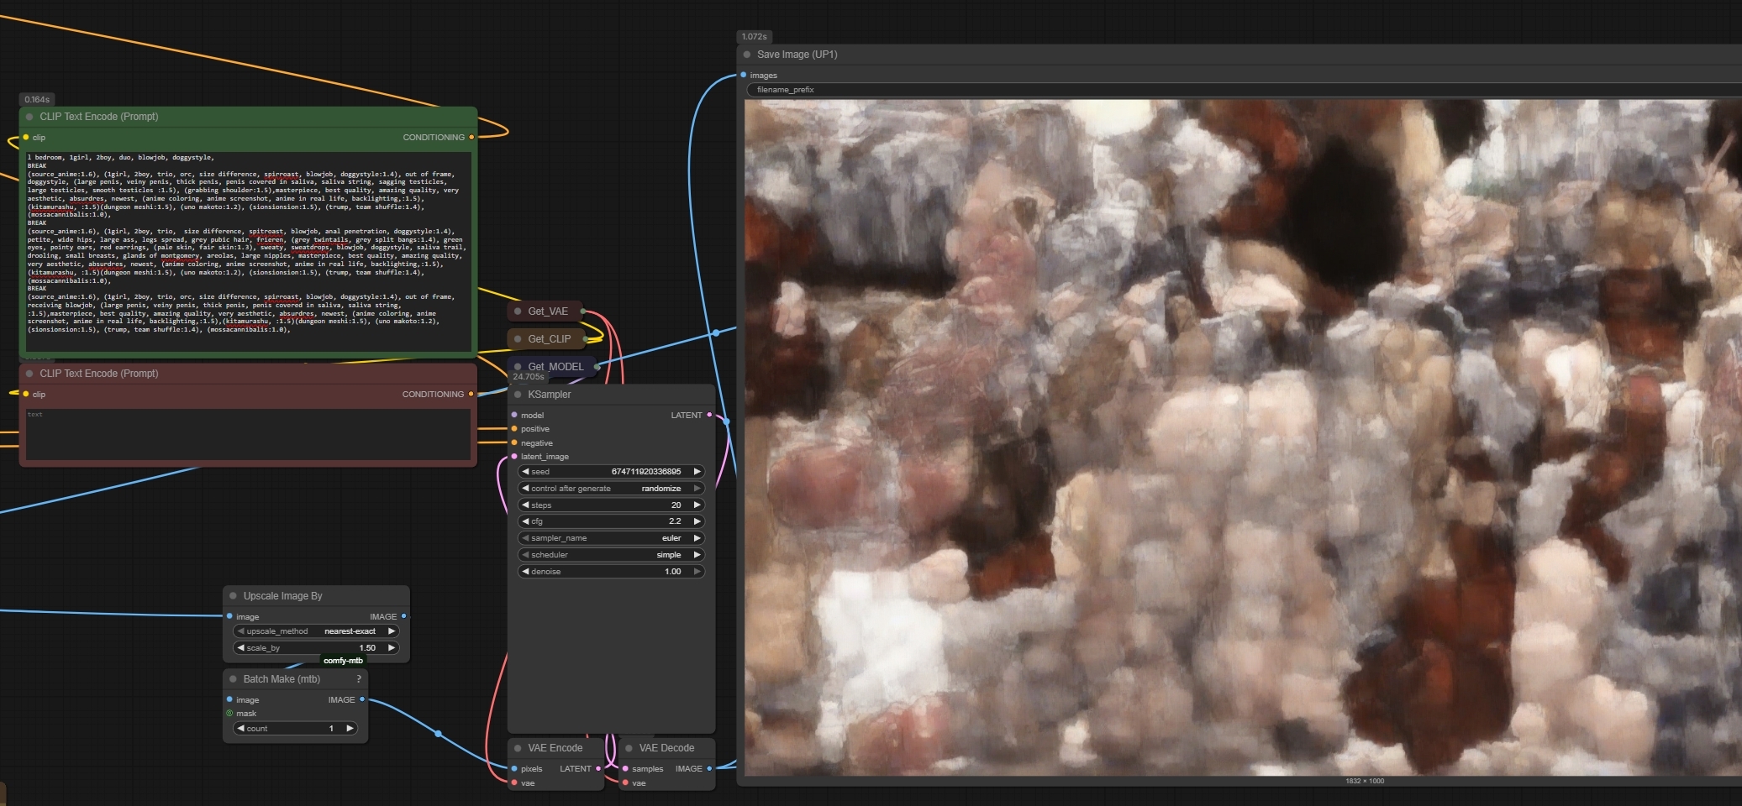This screenshot has height=806, width=1742.
Task: Decrease cfg using its left arrow
Action: coord(525,521)
